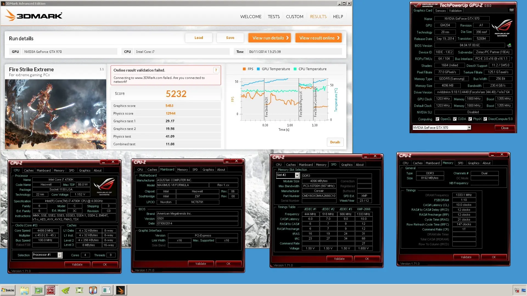527x296 pixels.
Task: Click Validate in the CPU-Z SPD window
Action: (339, 259)
